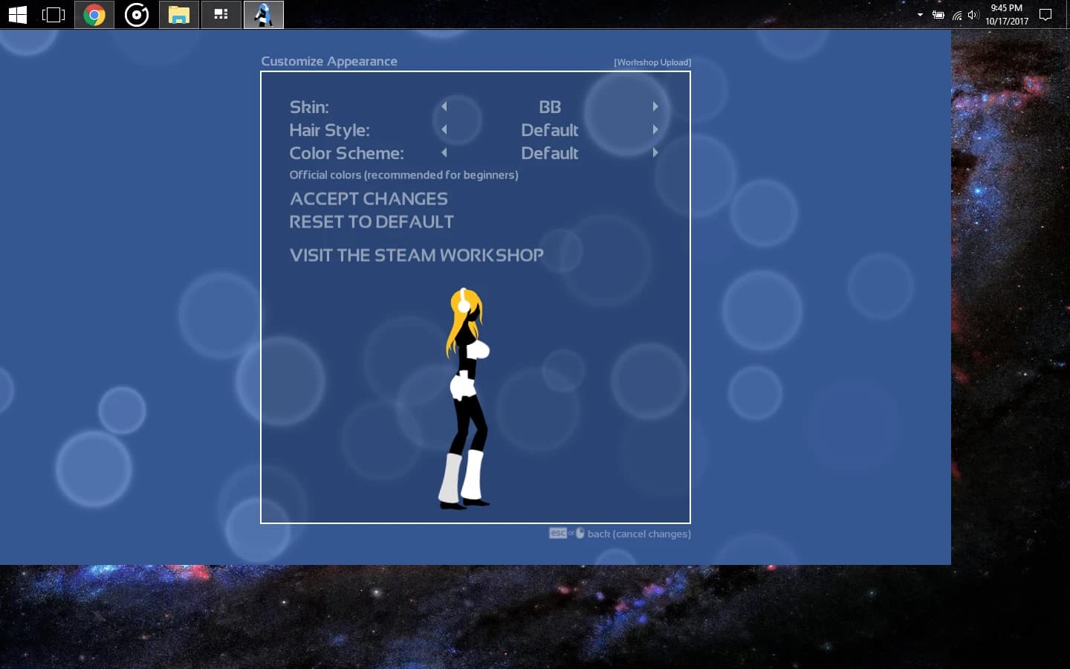
Task: Open File Explorer from taskbar
Action: 179,14
